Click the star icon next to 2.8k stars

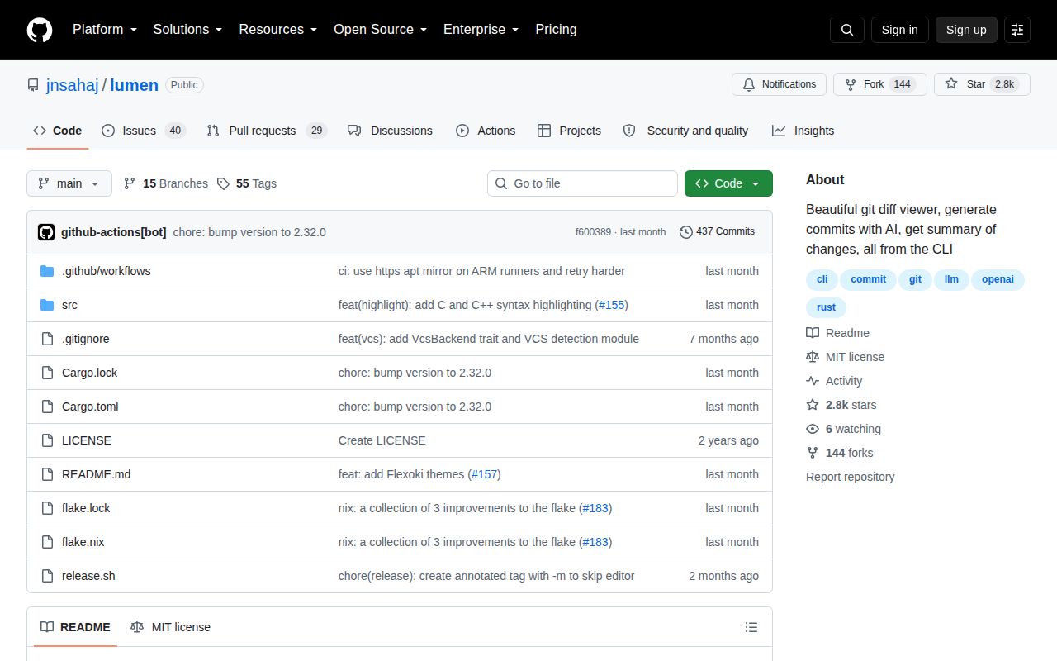point(813,405)
